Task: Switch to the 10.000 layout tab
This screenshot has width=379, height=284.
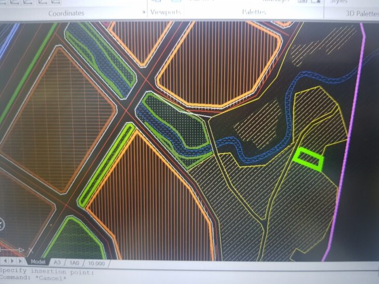Action: [x=97, y=264]
